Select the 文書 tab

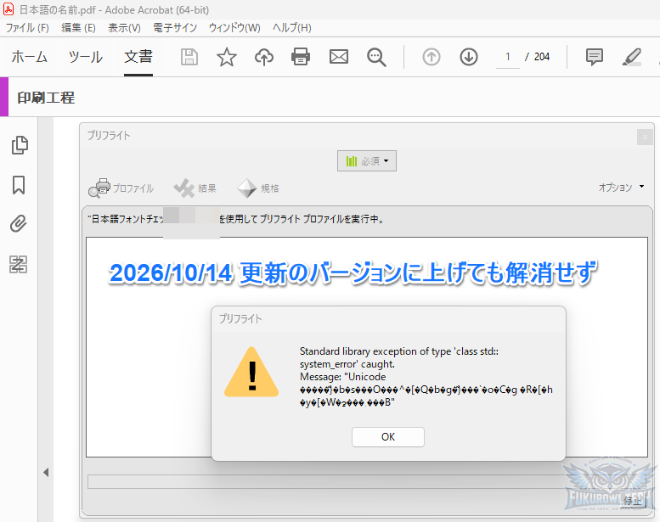(138, 57)
